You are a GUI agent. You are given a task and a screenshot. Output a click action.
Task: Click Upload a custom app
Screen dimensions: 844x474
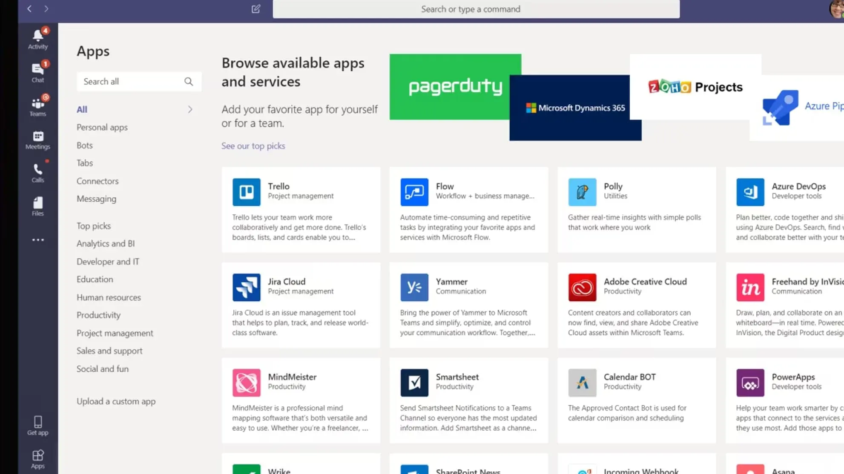tap(116, 401)
